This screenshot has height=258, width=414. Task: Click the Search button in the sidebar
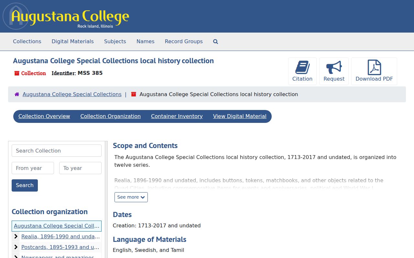pyautogui.click(x=25, y=185)
